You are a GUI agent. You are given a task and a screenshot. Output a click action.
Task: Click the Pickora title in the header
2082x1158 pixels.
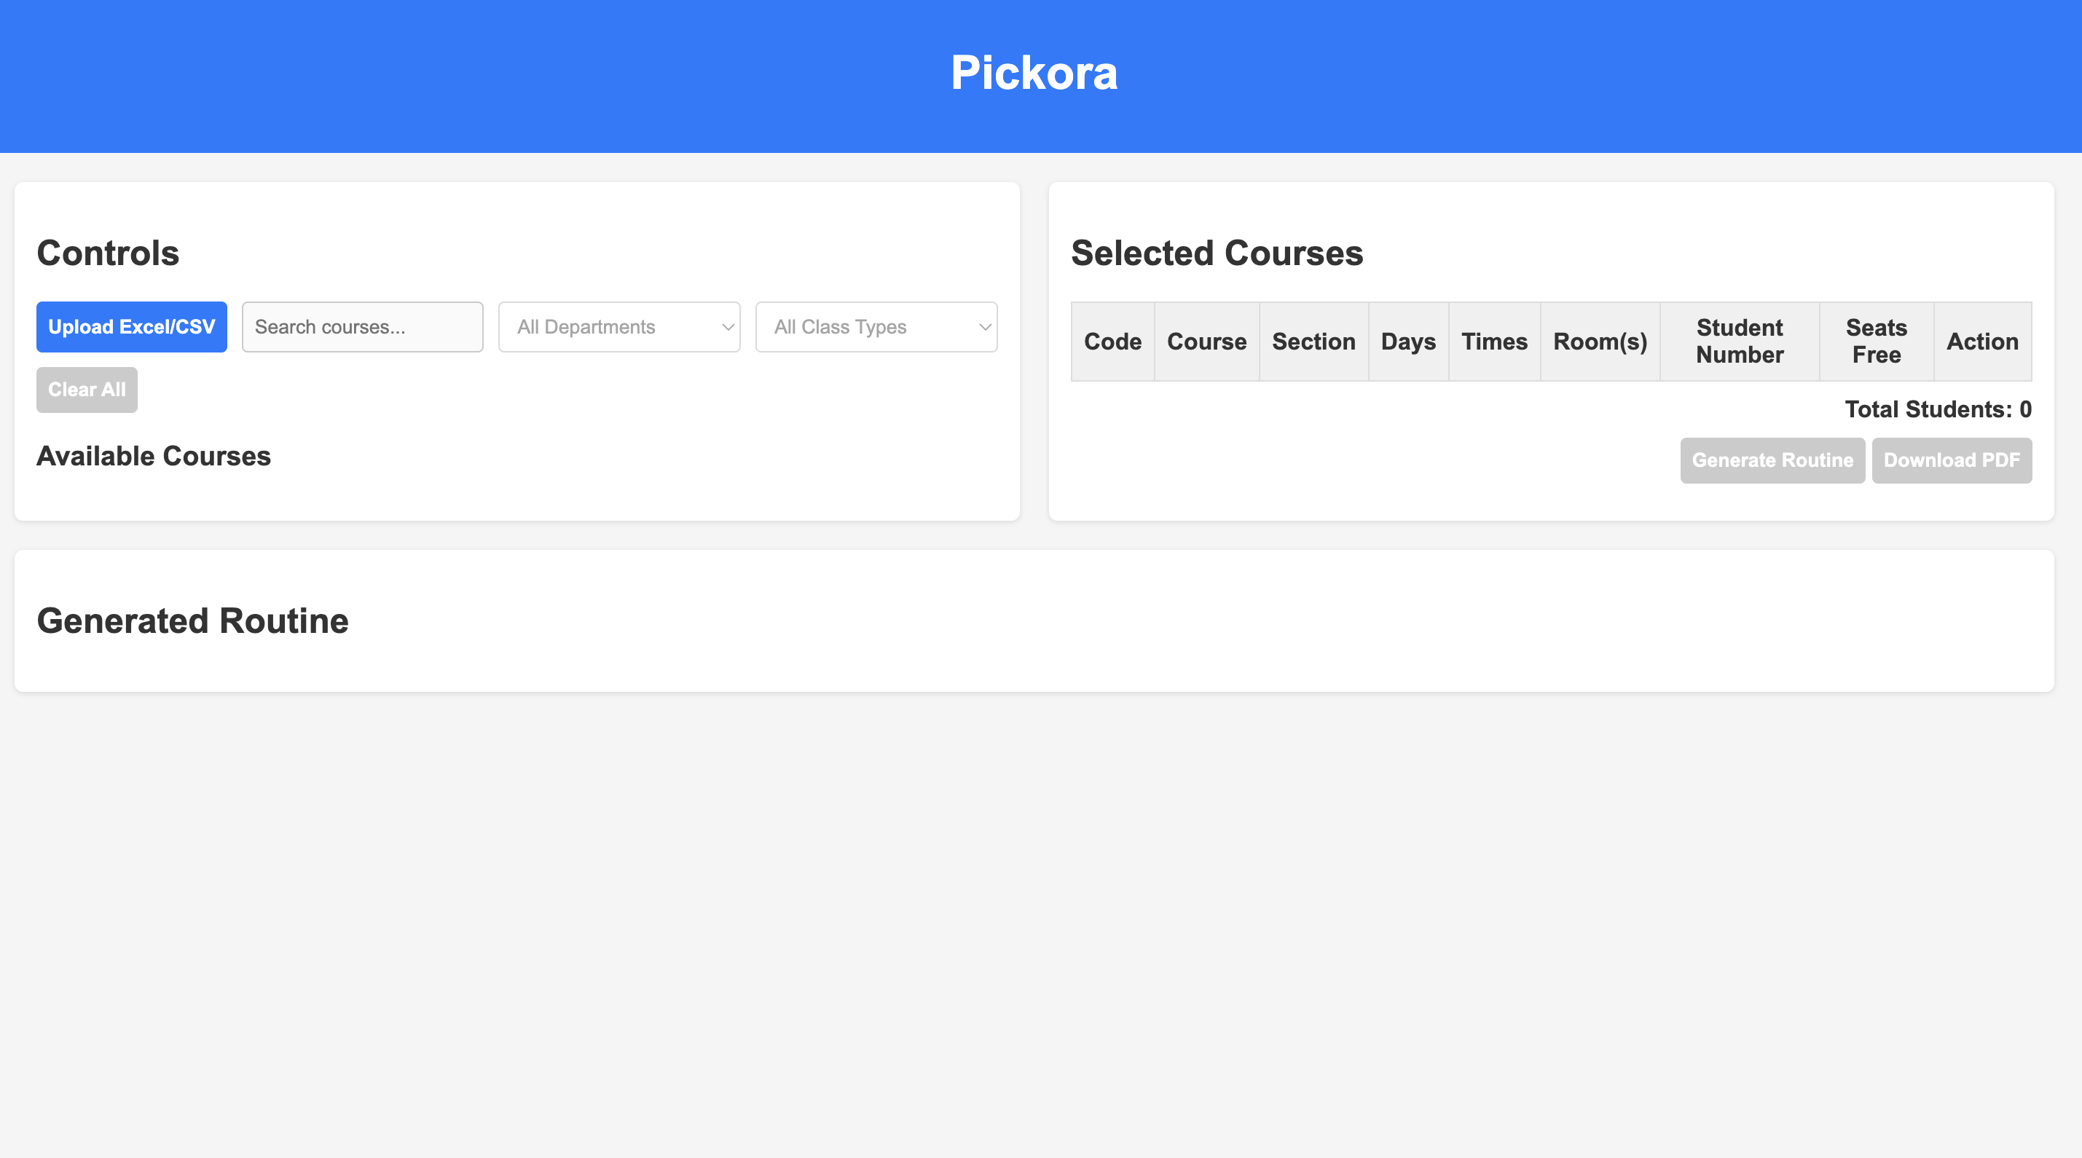tap(1034, 74)
